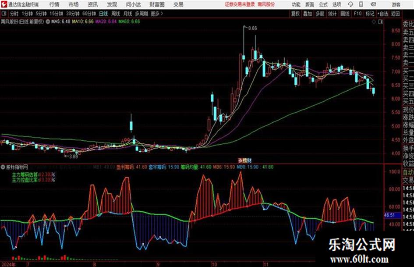414x267 pixels.
Task: Click the diamond icon at chart top right
Action: (x=374, y=22)
